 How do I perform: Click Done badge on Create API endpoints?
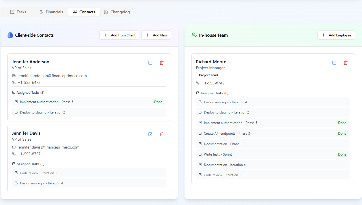(342, 133)
